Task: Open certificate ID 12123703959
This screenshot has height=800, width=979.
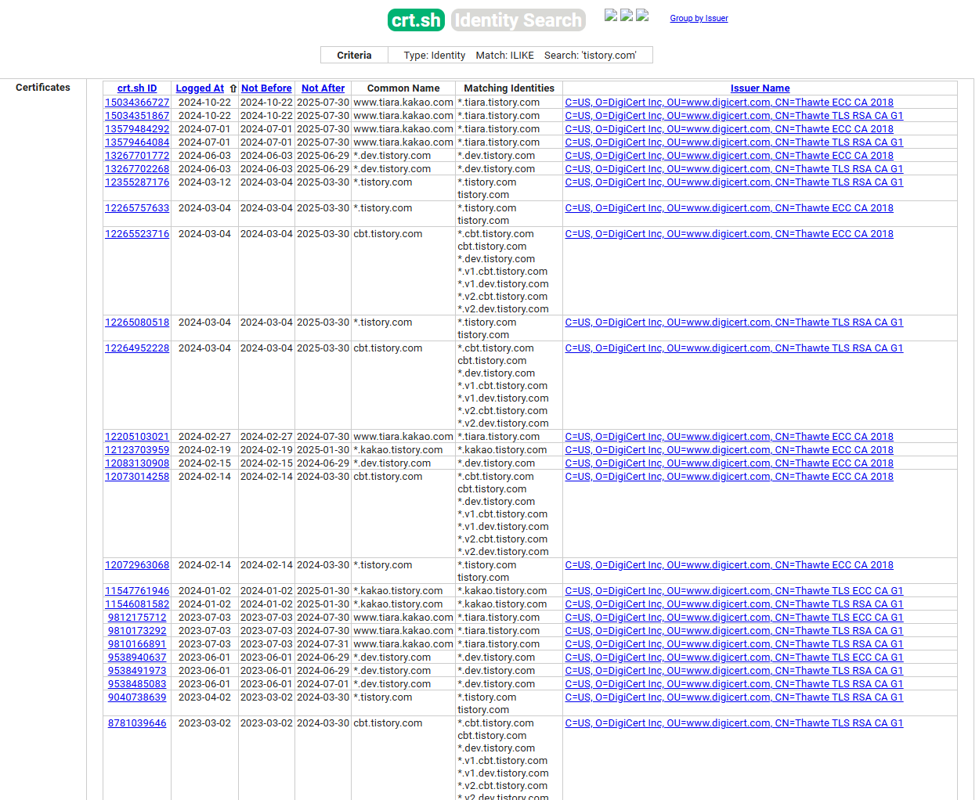Action: 137,450
